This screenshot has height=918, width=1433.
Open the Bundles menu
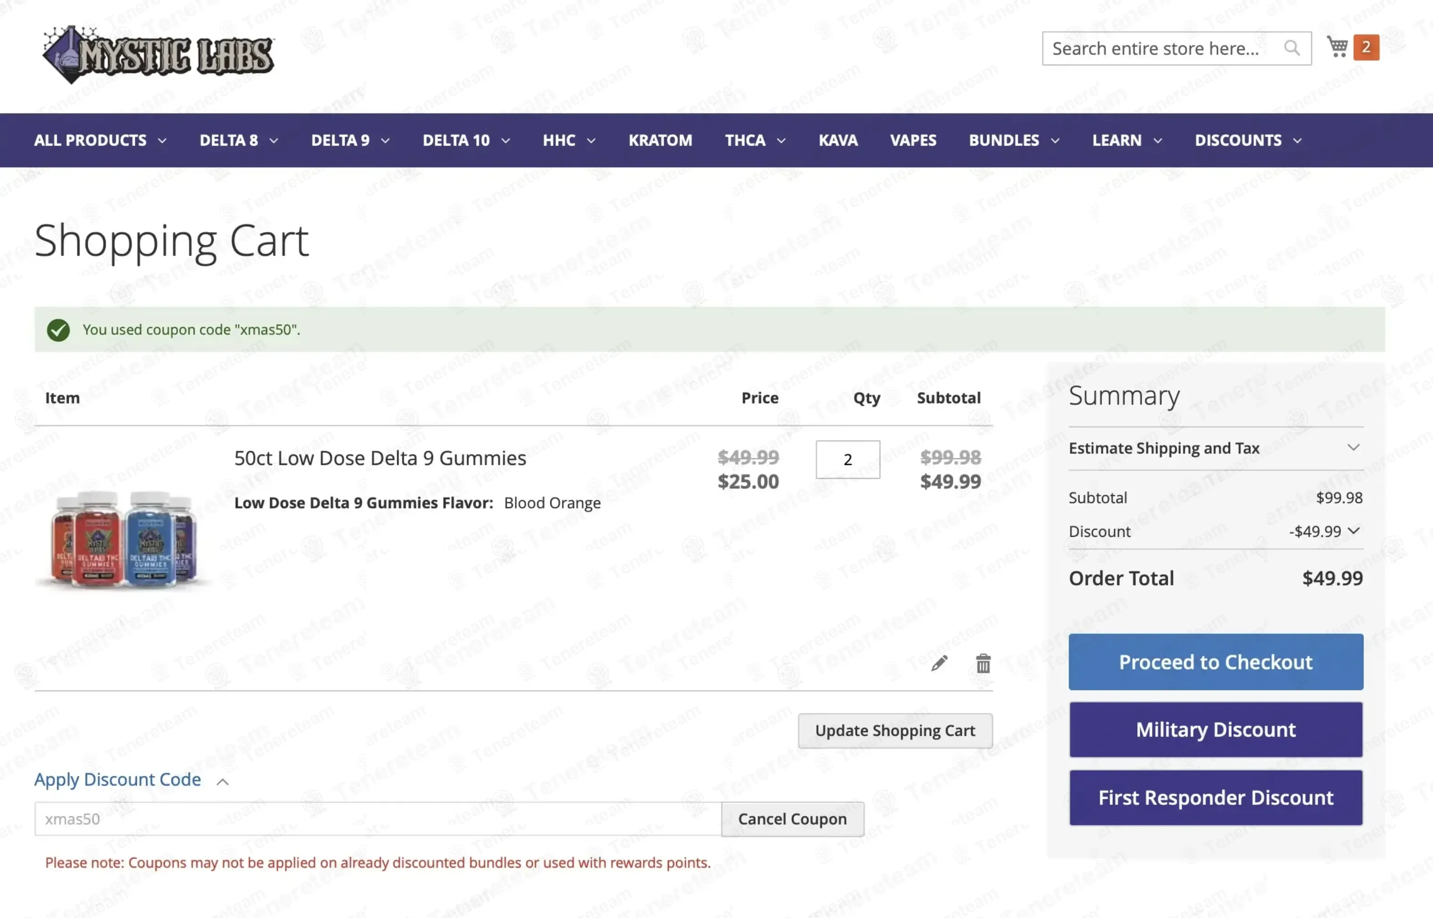tap(1014, 140)
